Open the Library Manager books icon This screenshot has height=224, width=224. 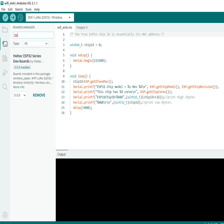pos(5,58)
